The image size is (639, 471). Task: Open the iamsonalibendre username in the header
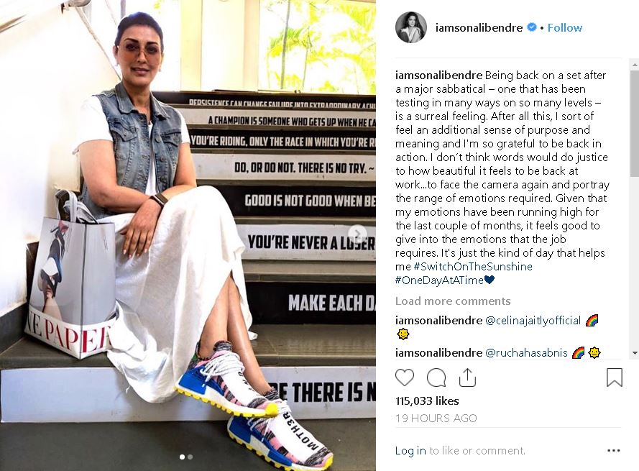[479, 28]
